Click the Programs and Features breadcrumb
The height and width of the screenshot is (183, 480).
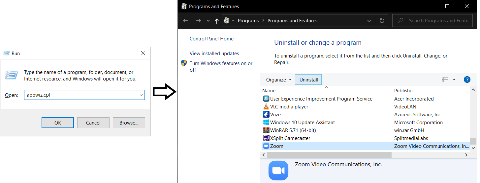click(292, 20)
